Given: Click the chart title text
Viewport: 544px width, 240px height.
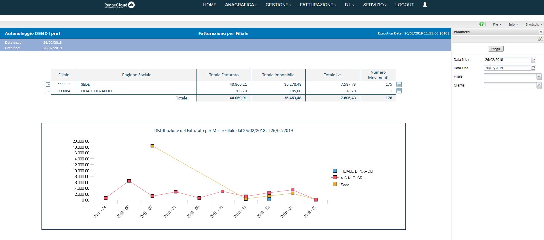Looking at the screenshot, I should (x=224, y=130).
